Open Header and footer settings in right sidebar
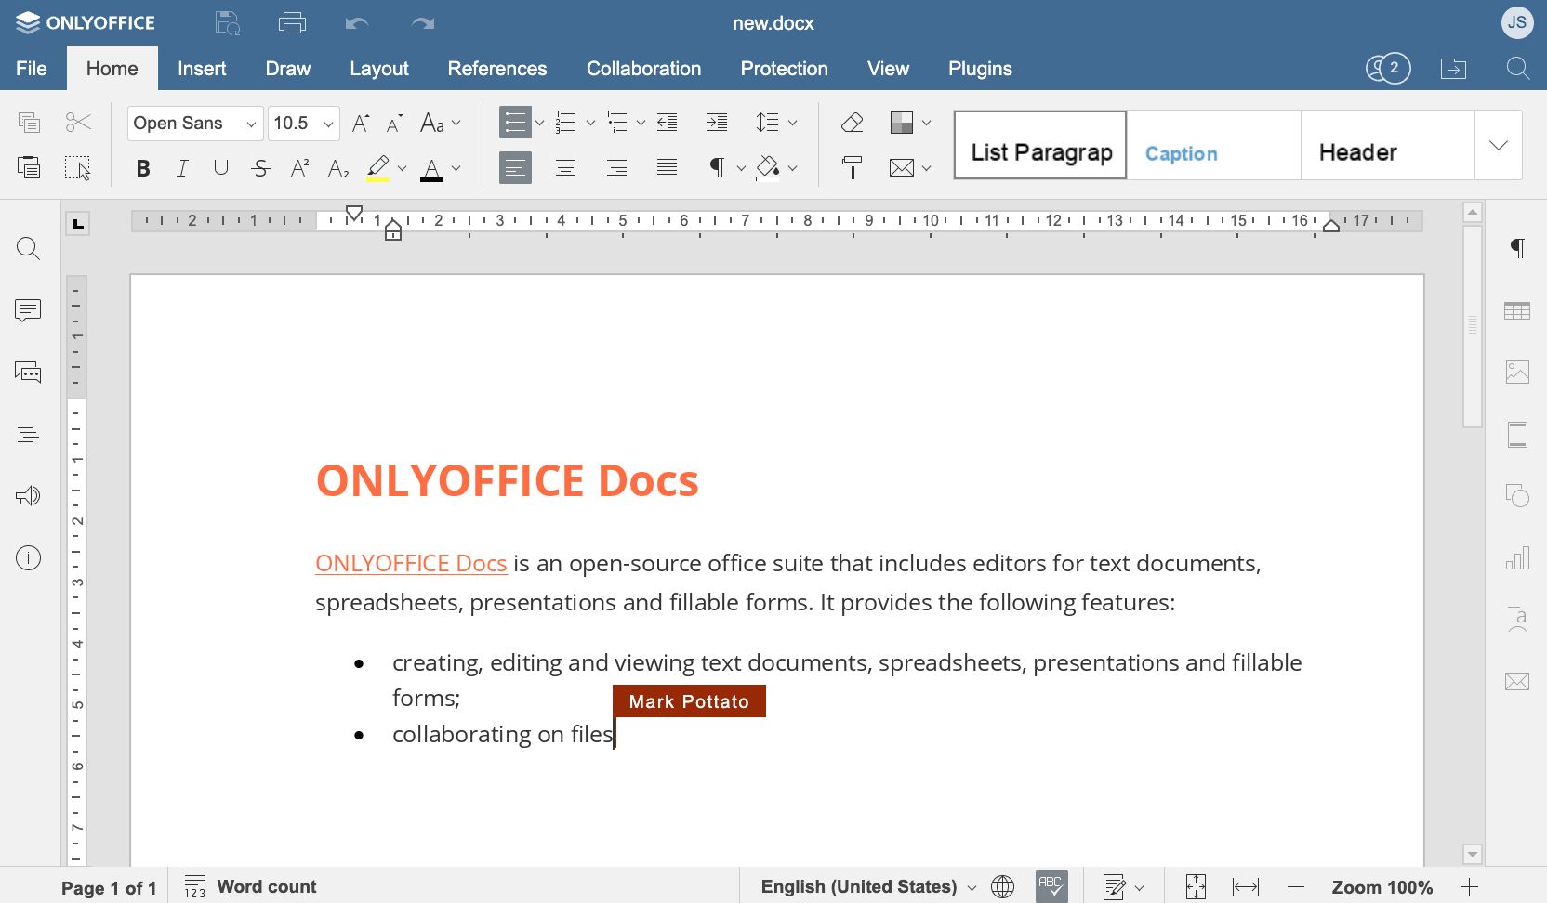1547x903 pixels. [x=1517, y=435]
